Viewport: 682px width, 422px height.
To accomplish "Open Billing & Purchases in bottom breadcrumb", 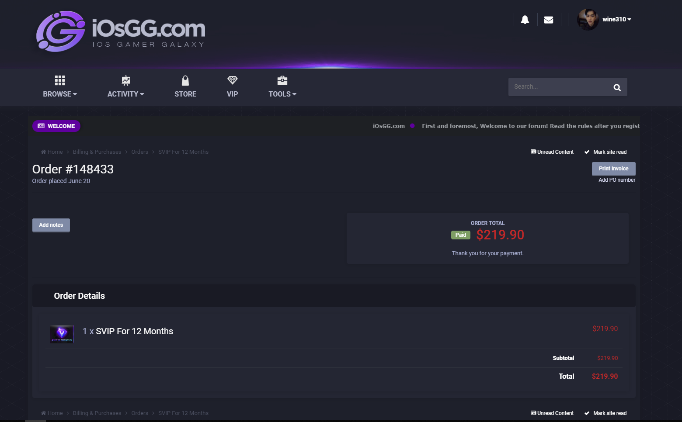I will (97, 413).
